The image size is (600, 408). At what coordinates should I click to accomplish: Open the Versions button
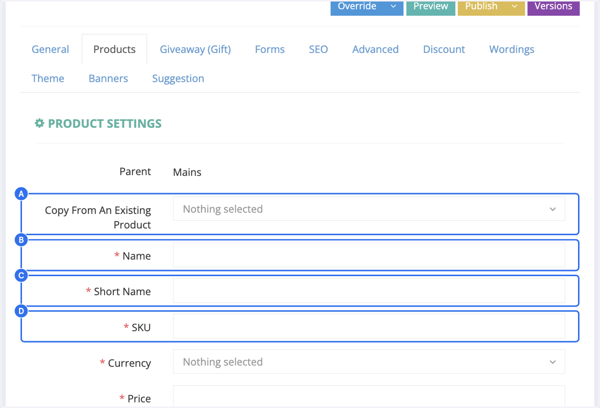[553, 7]
